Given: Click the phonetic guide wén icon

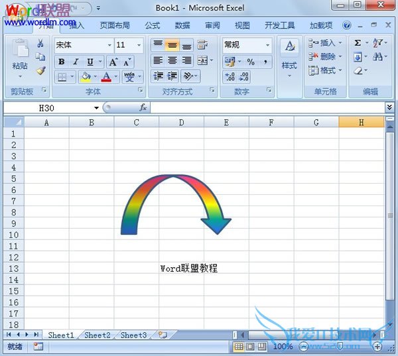Looking at the screenshot, I should pyautogui.click(x=129, y=77).
